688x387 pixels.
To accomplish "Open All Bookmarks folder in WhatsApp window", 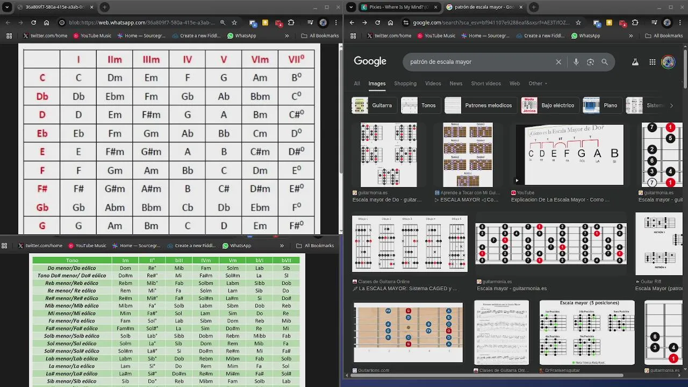I will [320, 35].
